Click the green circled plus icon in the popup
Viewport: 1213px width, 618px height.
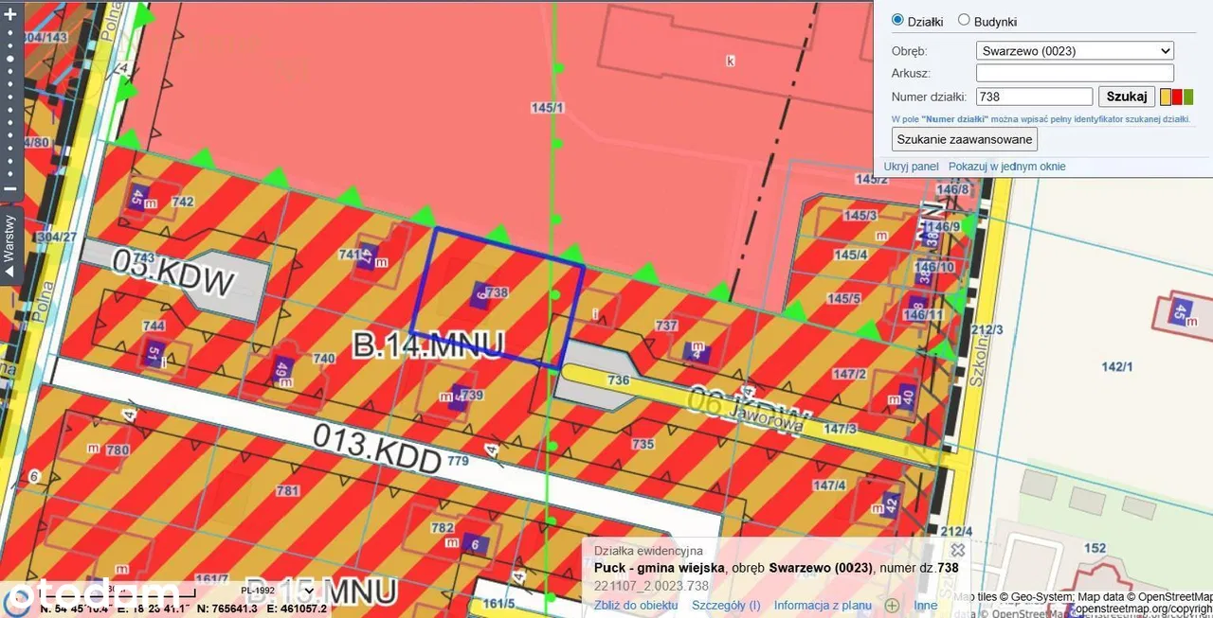point(892,606)
